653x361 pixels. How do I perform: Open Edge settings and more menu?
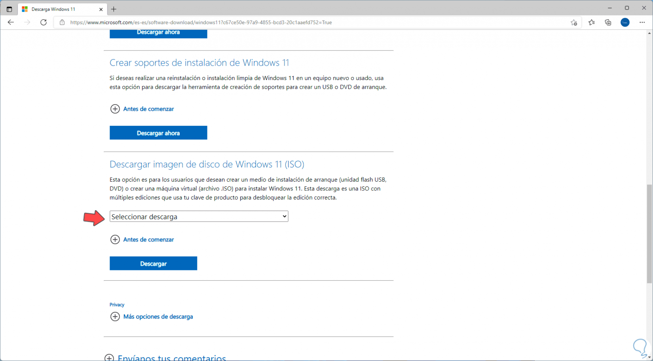642,23
